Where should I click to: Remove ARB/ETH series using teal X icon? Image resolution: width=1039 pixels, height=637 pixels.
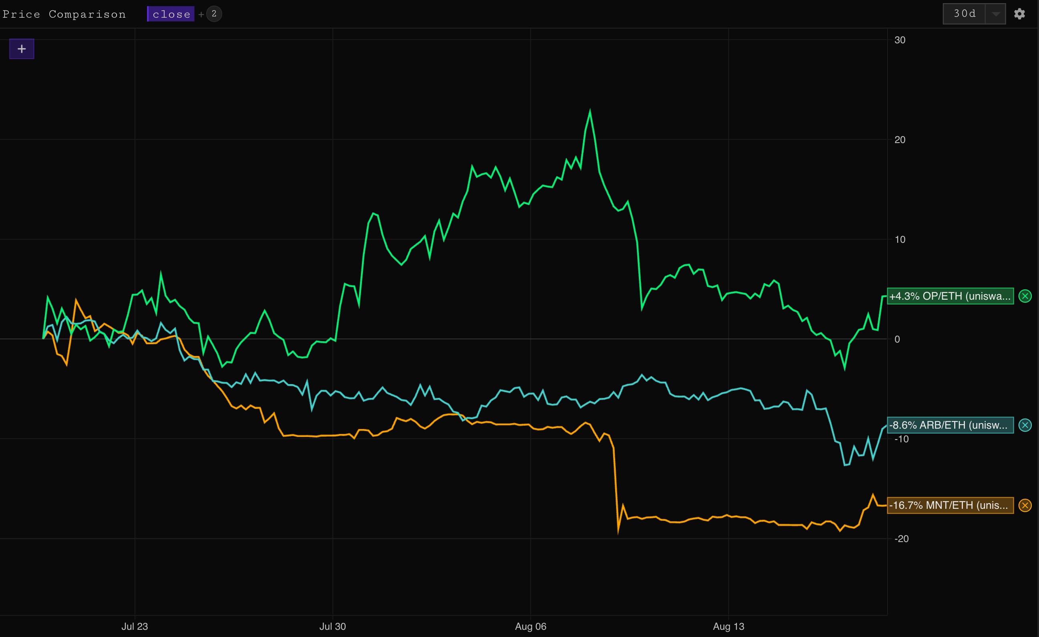click(x=1025, y=425)
